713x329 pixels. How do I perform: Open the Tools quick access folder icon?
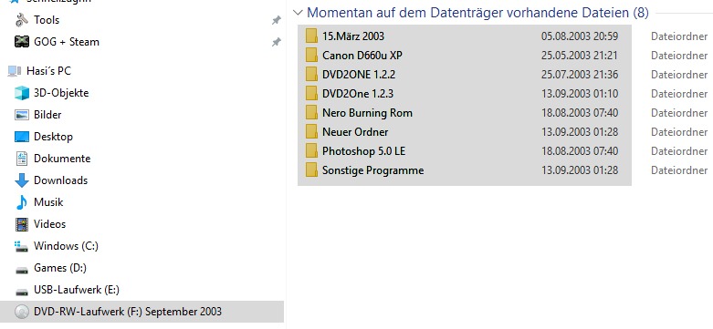click(x=21, y=20)
